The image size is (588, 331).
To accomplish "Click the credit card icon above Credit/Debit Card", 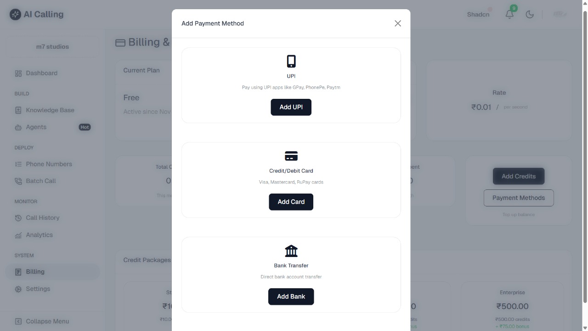I will pyautogui.click(x=291, y=156).
